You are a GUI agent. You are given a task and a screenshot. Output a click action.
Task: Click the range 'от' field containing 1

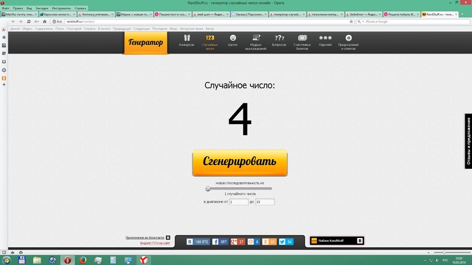tap(238, 202)
